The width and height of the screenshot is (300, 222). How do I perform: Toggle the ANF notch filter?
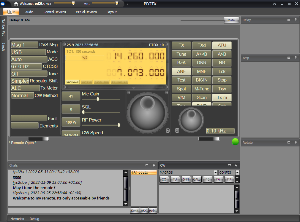181,71
